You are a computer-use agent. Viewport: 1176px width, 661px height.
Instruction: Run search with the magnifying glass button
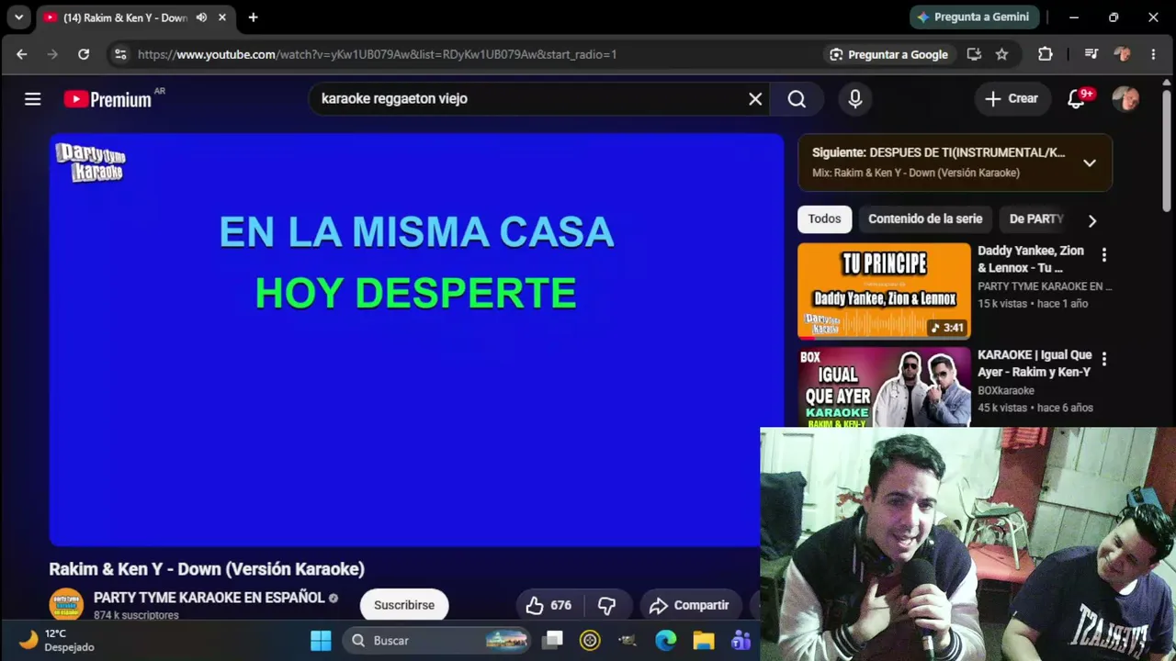[797, 99]
